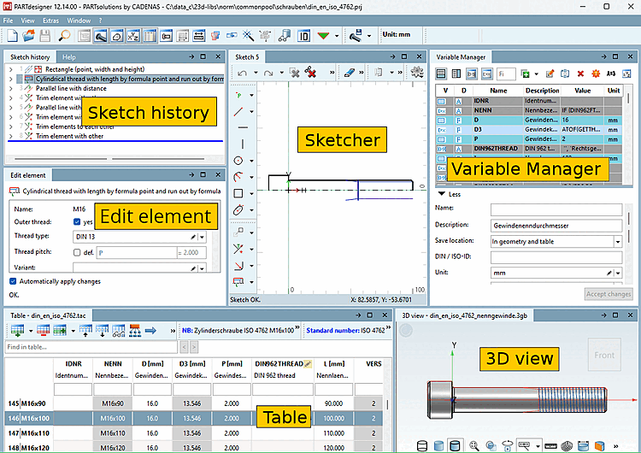Viewport: 641px width, 453px height.
Task: Select the DIN962THREAD row in Variable Manager
Action: point(528,149)
